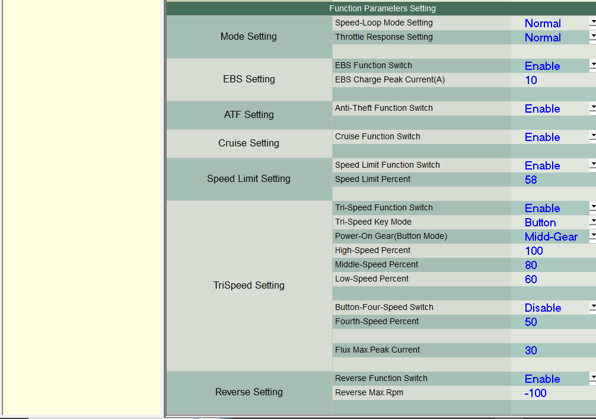Click the High-Speed Percent value field
The height and width of the screenshot is (419, 596).
pos(552,251)
